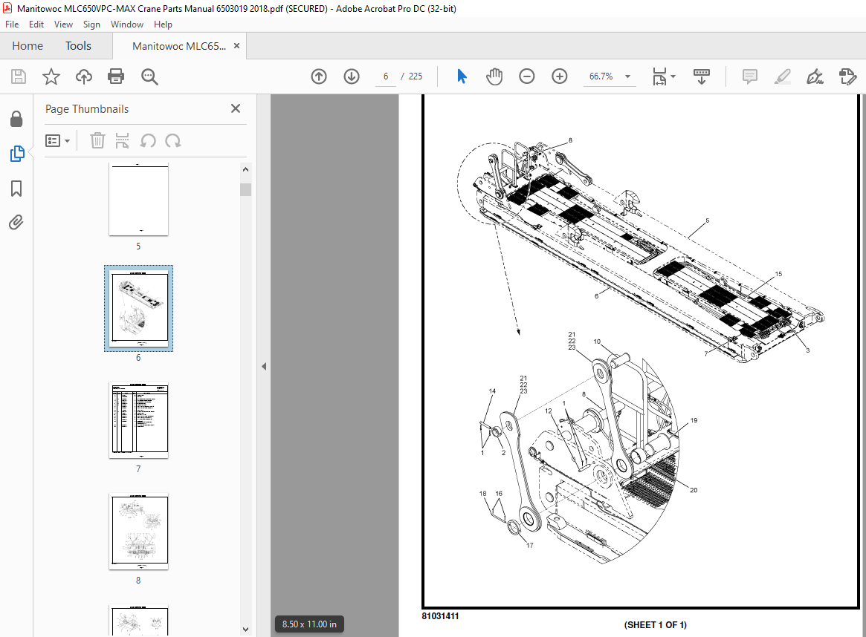The width and height of the screenshot is (866, 637).
Task: Open the Sign menu
Action: click(91, 24)
